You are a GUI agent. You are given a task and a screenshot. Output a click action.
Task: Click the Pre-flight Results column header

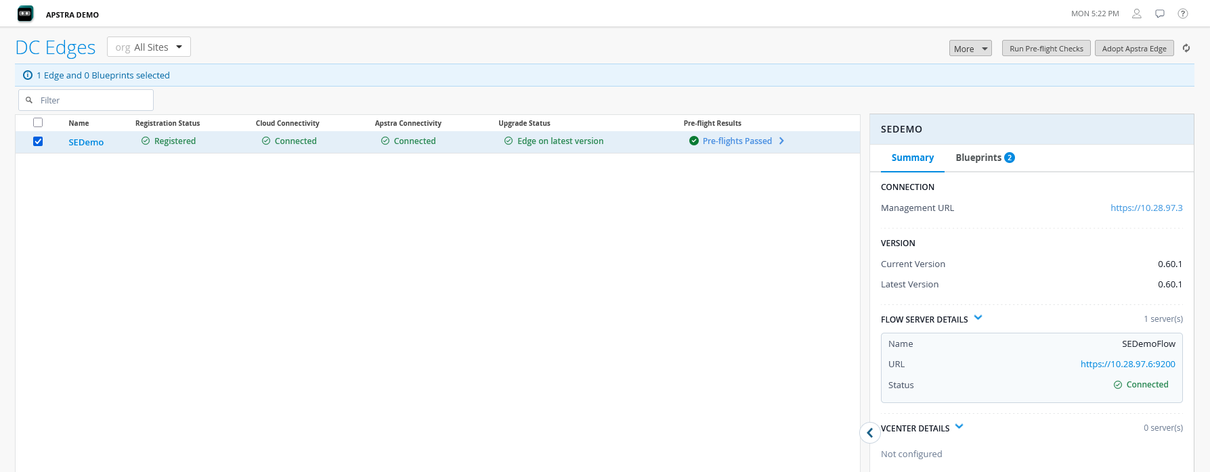[x=712, y=123]
